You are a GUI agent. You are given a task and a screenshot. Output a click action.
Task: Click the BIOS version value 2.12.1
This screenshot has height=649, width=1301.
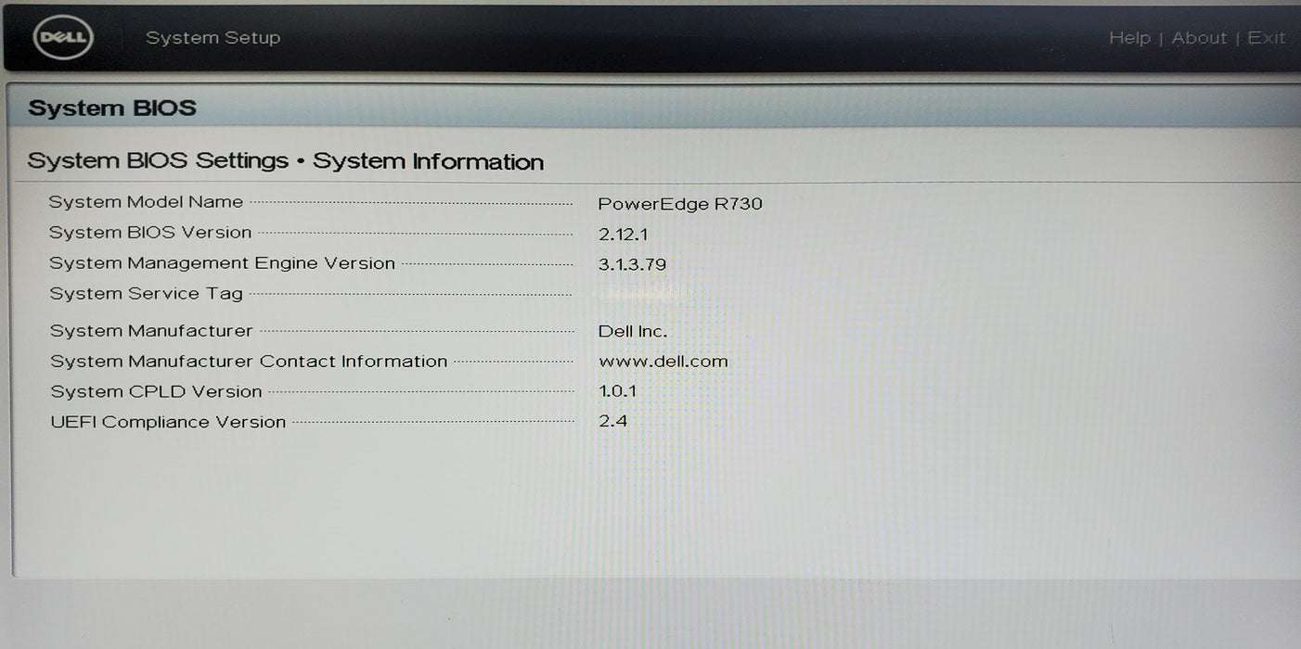click(624, 235)
